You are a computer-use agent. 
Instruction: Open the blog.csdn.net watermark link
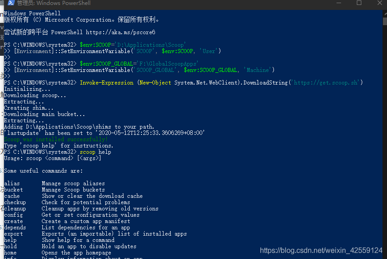tap(321, 250)
